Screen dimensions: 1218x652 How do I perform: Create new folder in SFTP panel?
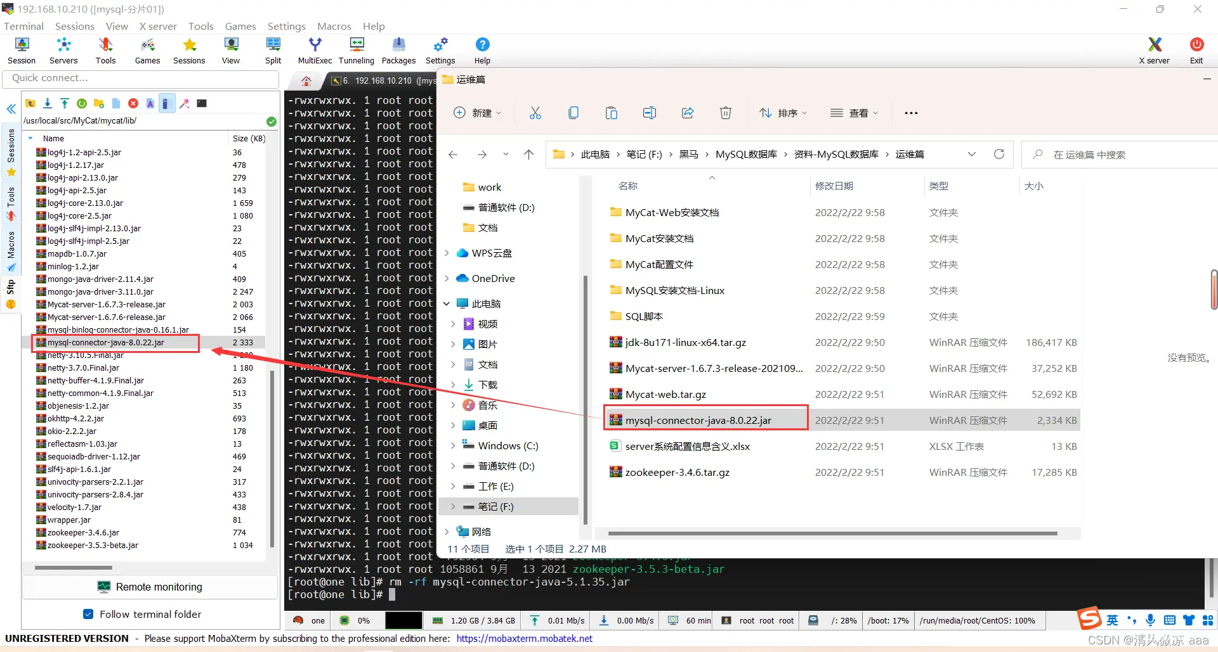coord(99,103)
